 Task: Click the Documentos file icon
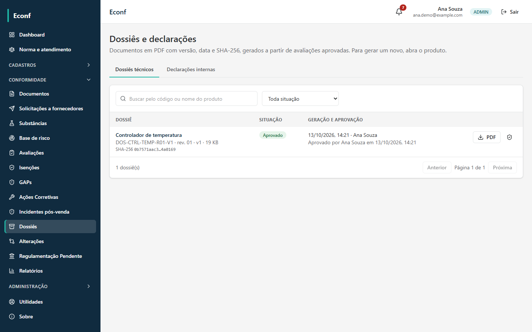point(12,94)
